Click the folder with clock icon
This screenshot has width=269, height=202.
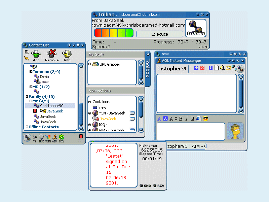pos(228,68)
